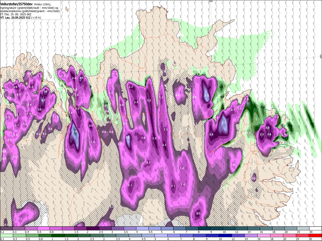
Task: Click the 3.0 map value below 3.7
Action: [x=39, y=110]
